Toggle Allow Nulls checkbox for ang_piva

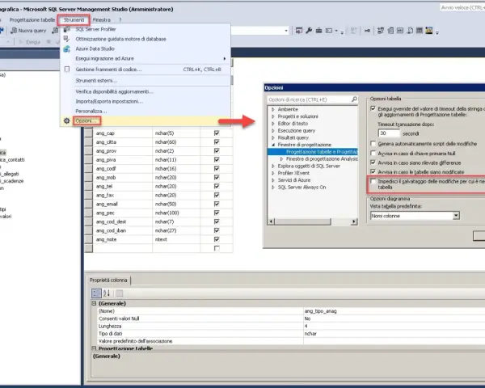pos(217,160)
